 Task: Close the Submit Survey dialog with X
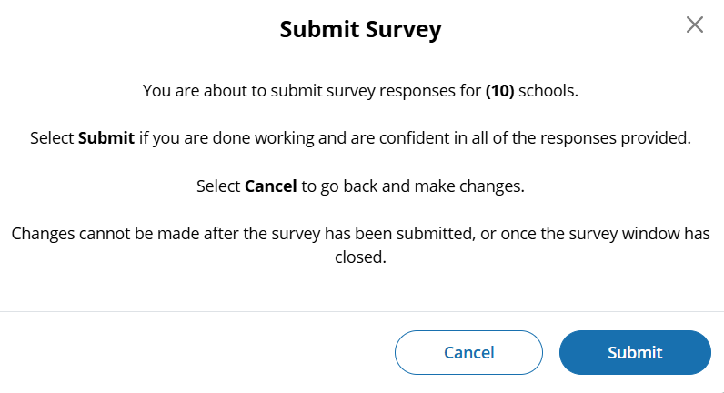tap(695, 25)
